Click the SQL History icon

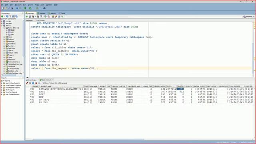pyautogui.click(x=59, y=16)
